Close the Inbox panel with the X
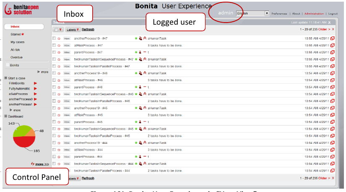 330,23
